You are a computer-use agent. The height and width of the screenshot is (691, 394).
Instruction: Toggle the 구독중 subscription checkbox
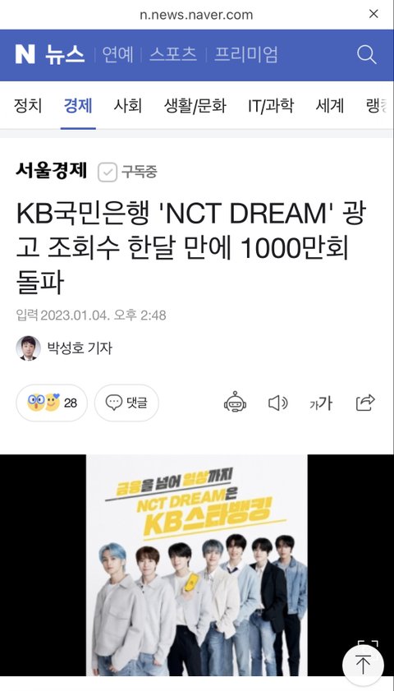108,172
